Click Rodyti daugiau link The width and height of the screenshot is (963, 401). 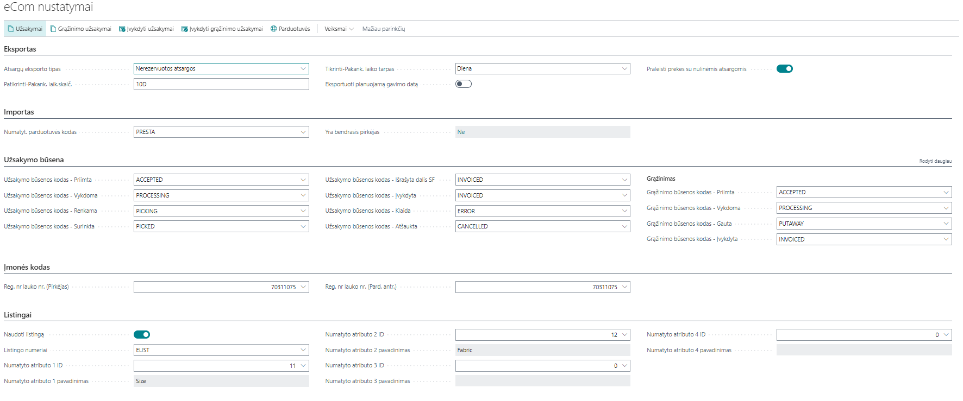(935, 161)
